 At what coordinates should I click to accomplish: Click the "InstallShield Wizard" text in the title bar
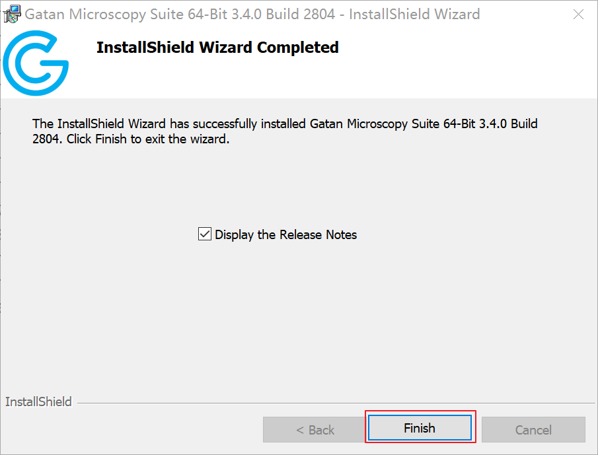(414, 14)
